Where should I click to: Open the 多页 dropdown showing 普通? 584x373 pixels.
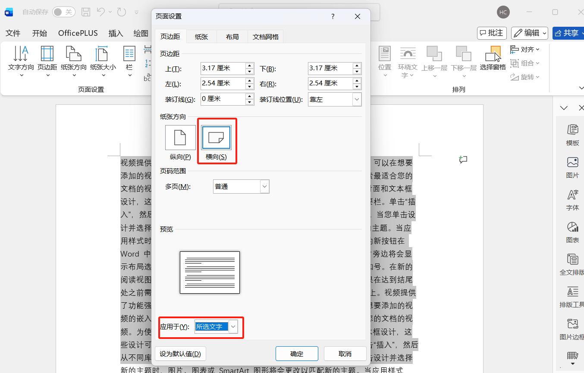coord(264,186)
